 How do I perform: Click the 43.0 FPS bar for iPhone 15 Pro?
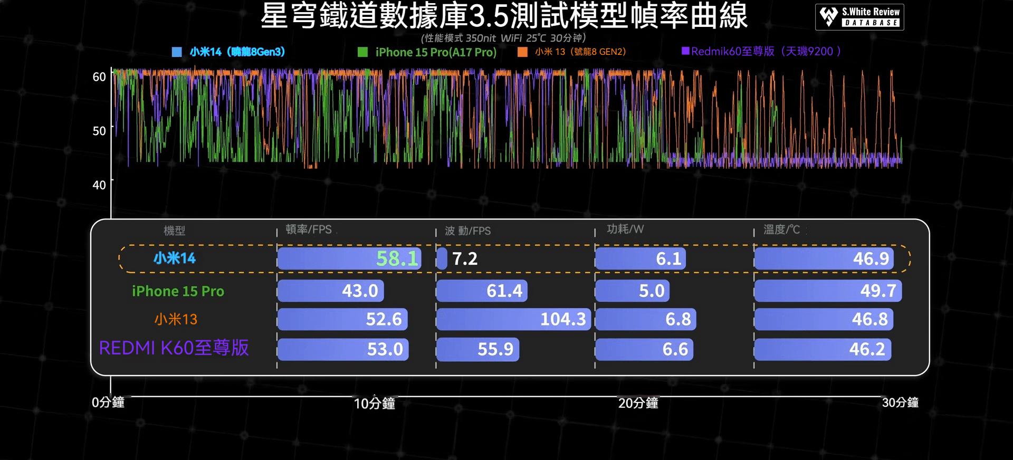331,291
